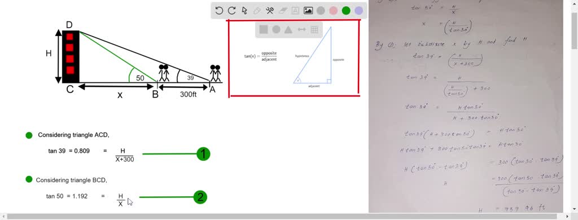
Task: Click the tan(x) formula reference image
Action: point(294,58)
